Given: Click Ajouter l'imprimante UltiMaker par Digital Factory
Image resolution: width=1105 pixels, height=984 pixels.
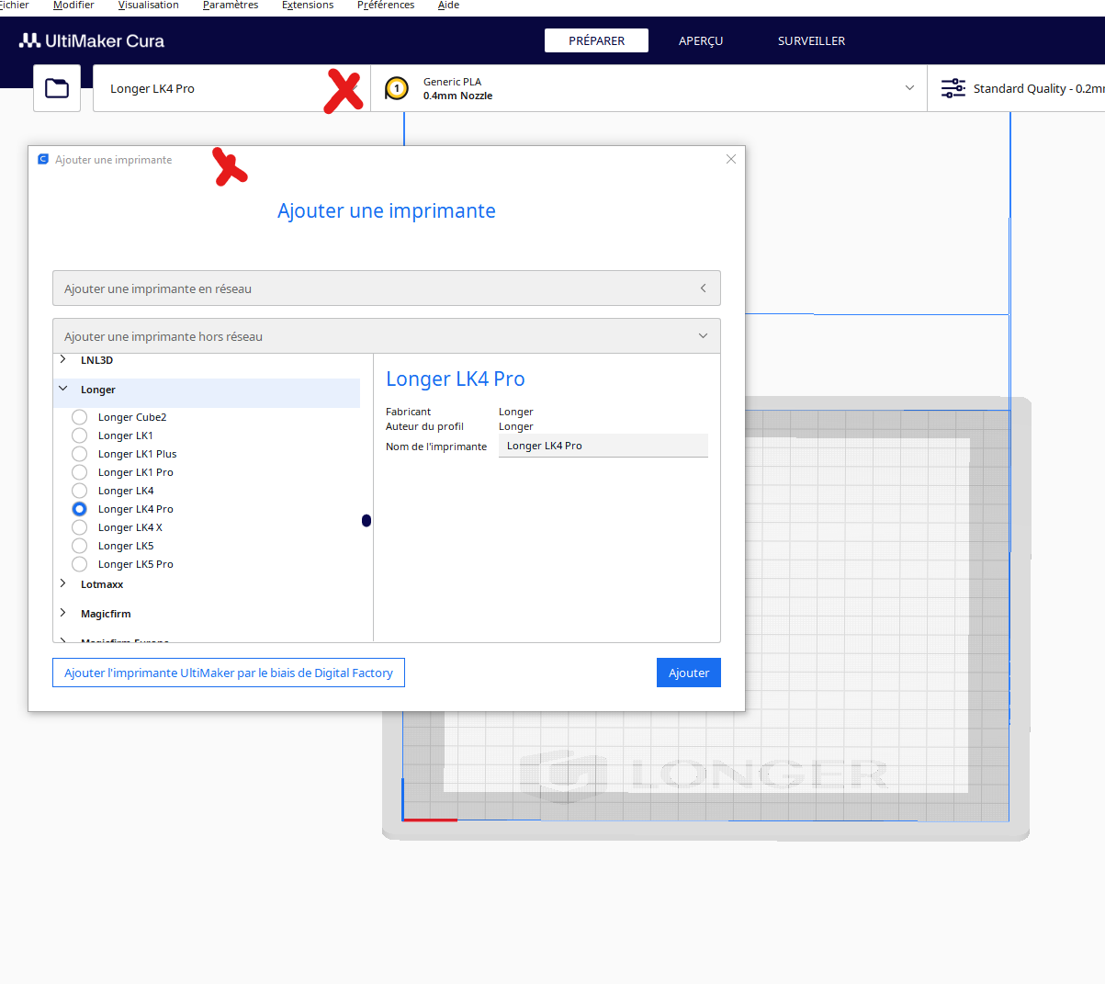Looking at the screenshot, I should (x=229, y=673).
